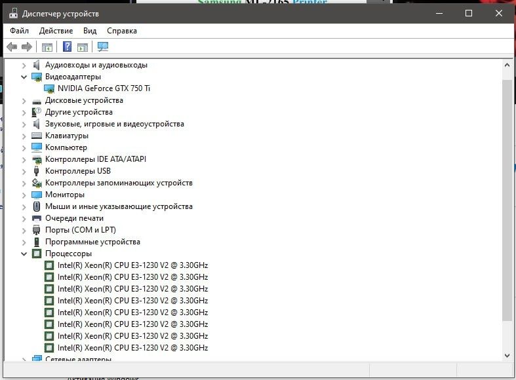Viewport: 516px width, 380px height.
Task: Open the Файл menu
Action: pyautogui.click(x=19, y=31)
